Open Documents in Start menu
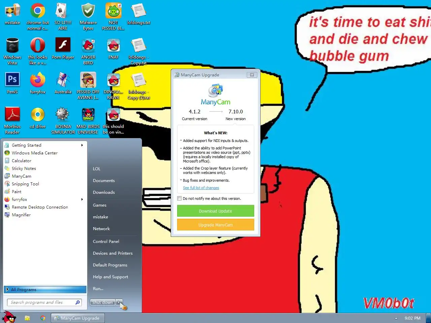 [x=114, y=181]
